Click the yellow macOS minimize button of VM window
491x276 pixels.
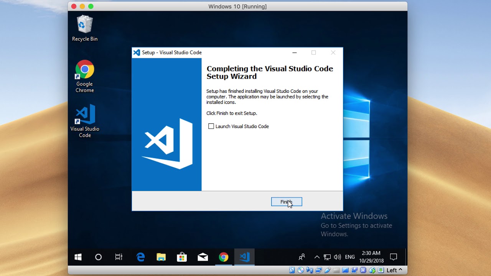click(x=82, y=6)
